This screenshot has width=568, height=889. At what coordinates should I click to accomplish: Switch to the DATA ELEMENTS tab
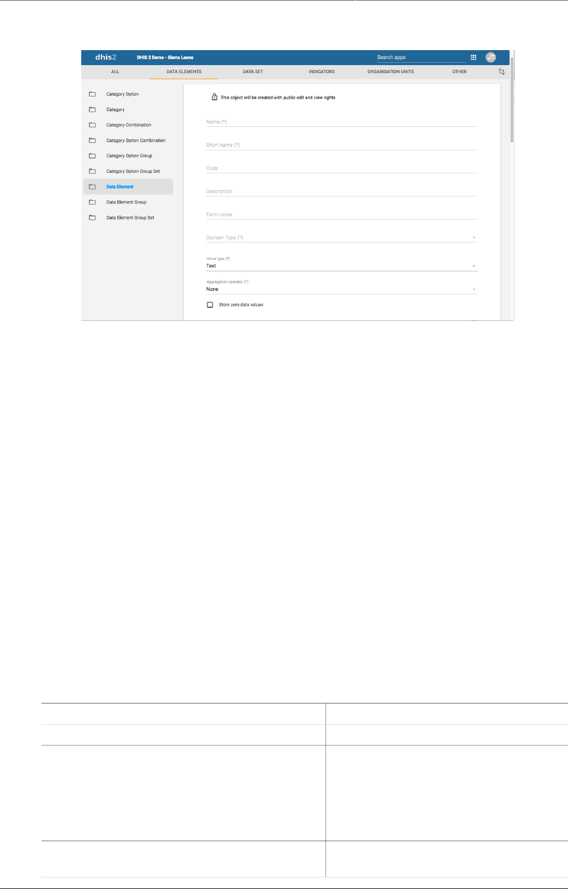tap(184, 72)
